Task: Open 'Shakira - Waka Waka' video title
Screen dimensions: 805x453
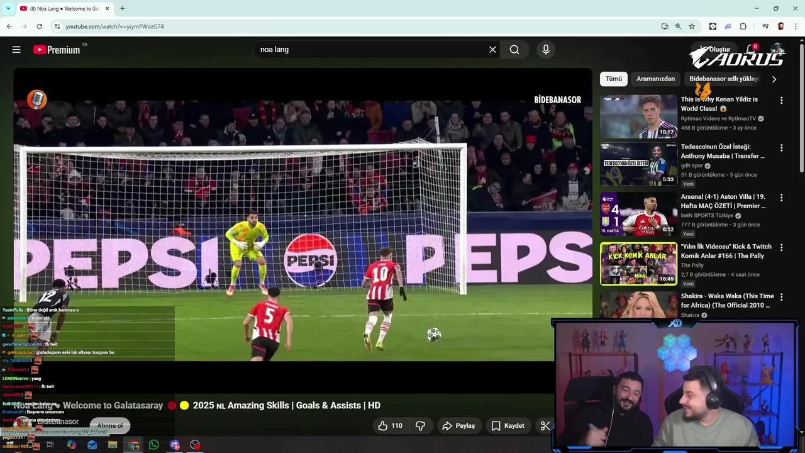Action: pos(727,301)
